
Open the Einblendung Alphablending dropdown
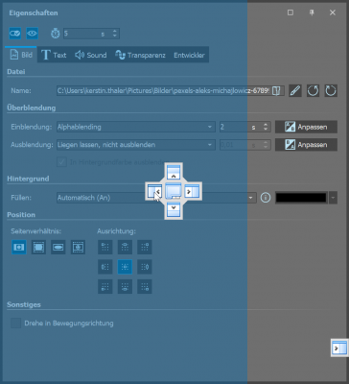click(x=136, y=127)
